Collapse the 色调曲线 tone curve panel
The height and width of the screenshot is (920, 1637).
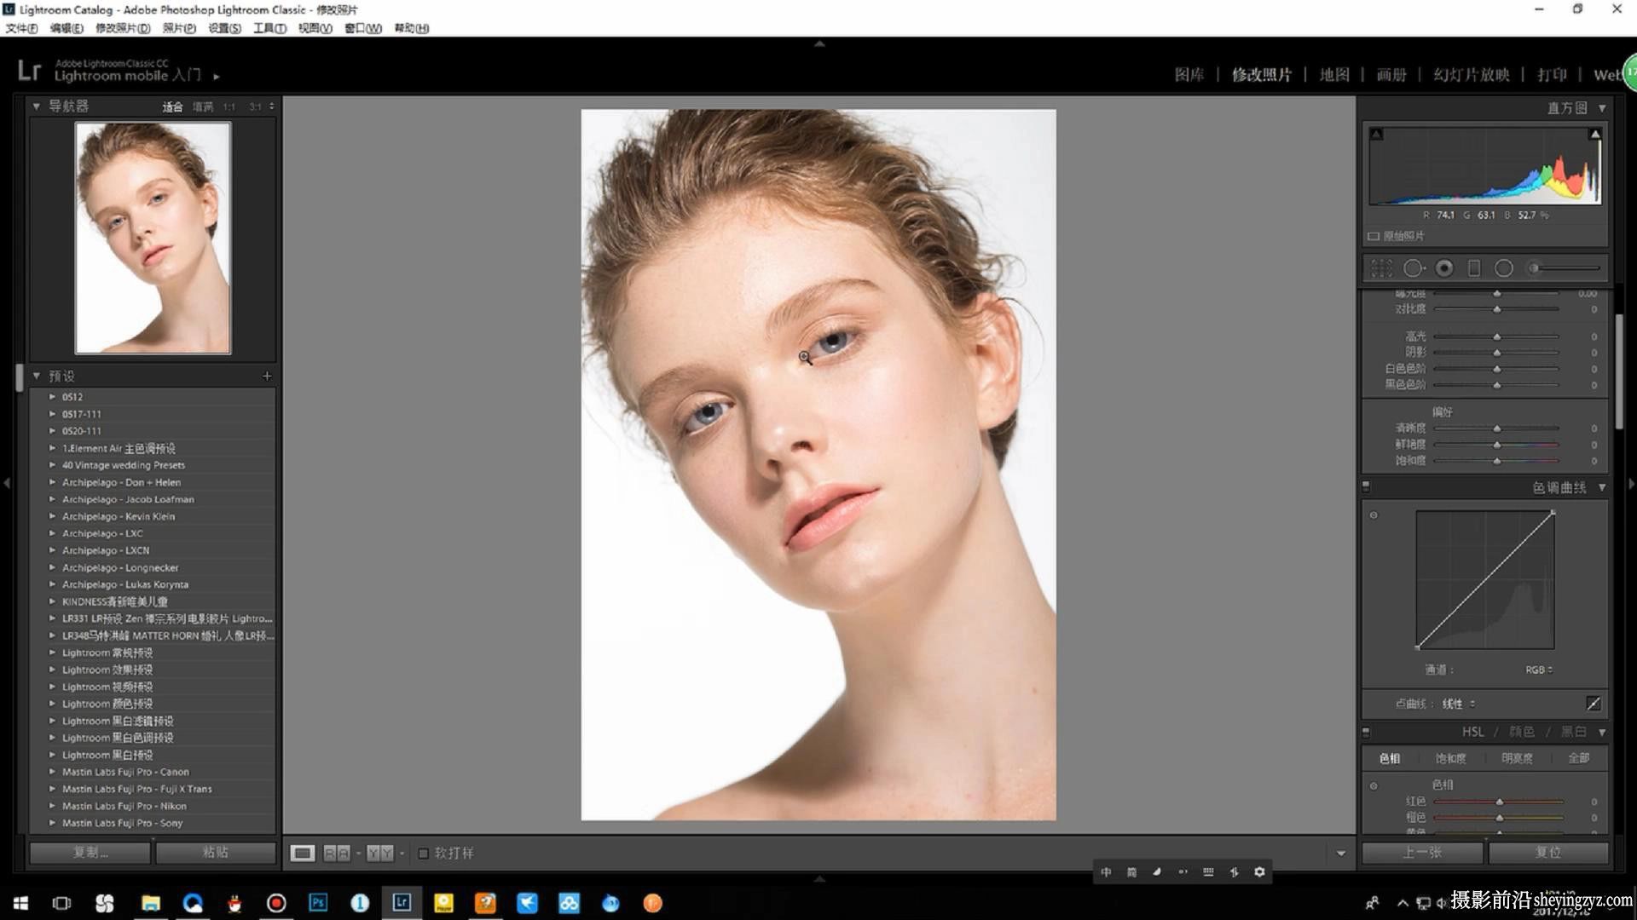1602,487
